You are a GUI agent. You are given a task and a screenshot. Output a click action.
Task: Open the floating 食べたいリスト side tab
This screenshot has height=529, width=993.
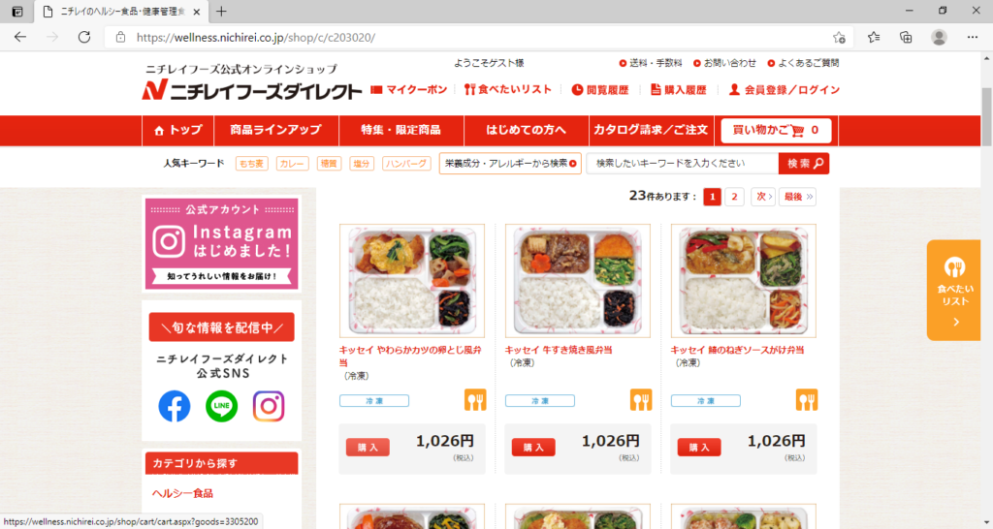954,291
